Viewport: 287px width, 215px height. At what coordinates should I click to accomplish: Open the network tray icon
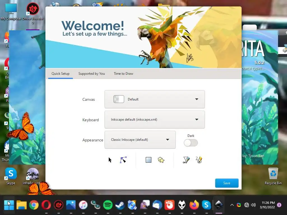[247, 205]
